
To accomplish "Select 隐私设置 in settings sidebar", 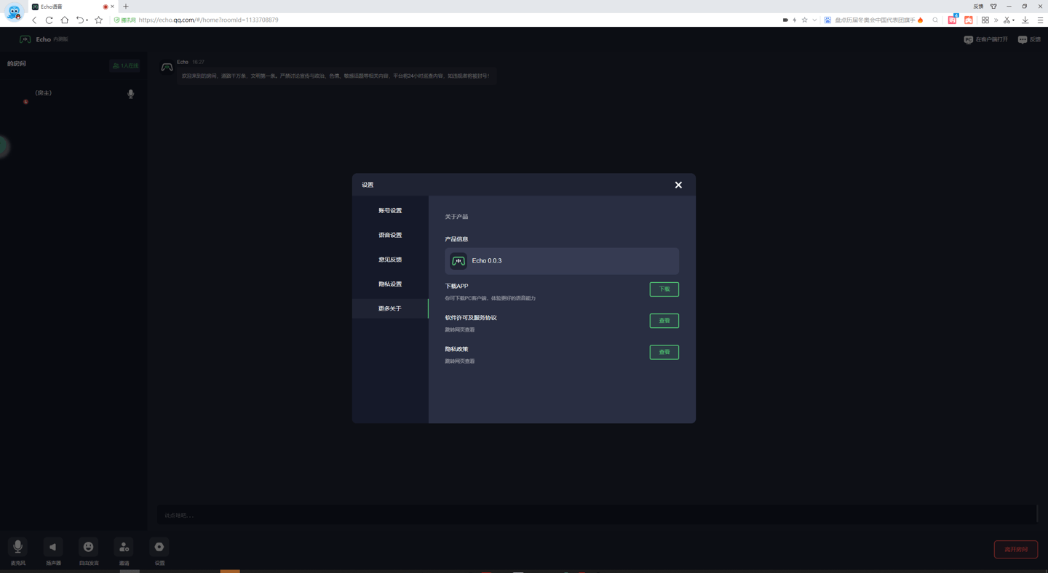I will (x=390, y=284).
